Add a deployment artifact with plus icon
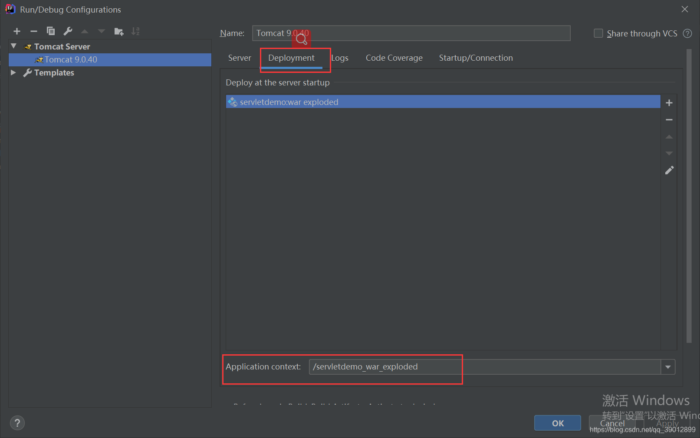 [x=669, y=103]
